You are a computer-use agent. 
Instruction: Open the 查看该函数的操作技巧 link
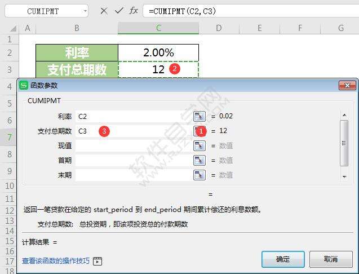tap(56, 260)
